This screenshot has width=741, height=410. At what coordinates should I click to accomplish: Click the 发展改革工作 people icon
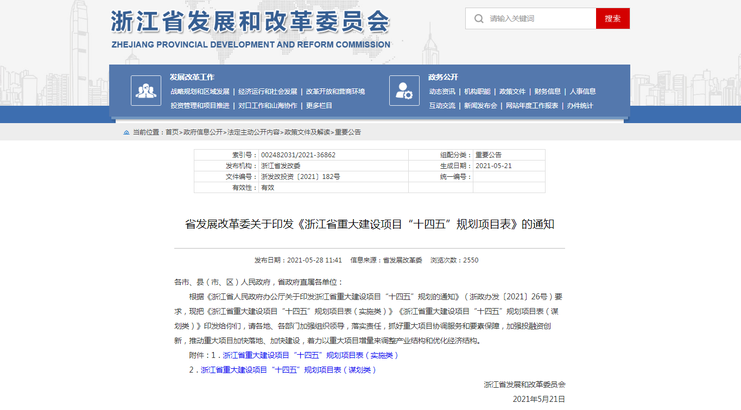pyautogui.click(x=146, y=91)
